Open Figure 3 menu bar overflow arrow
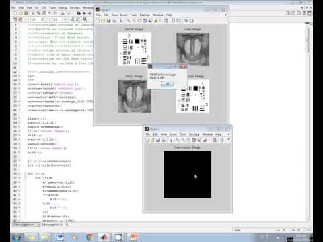The image size is (323, 242). 229,134
